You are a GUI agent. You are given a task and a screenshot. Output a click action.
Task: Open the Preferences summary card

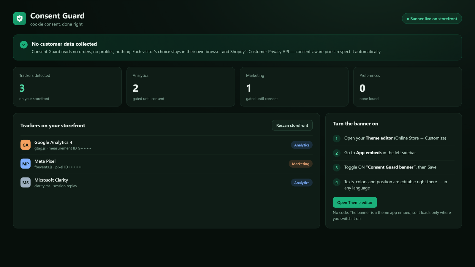coord(408,87)
